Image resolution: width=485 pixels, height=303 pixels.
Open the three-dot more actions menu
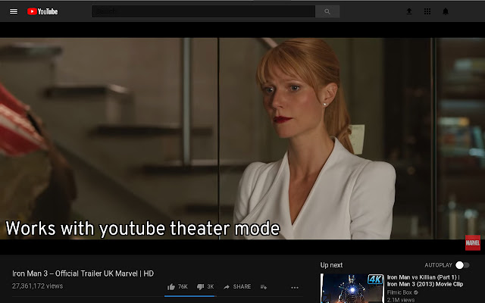(x=295, y=287)
